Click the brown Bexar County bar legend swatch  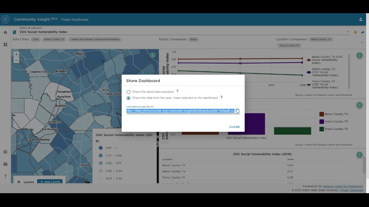click(x=322, y=114)
